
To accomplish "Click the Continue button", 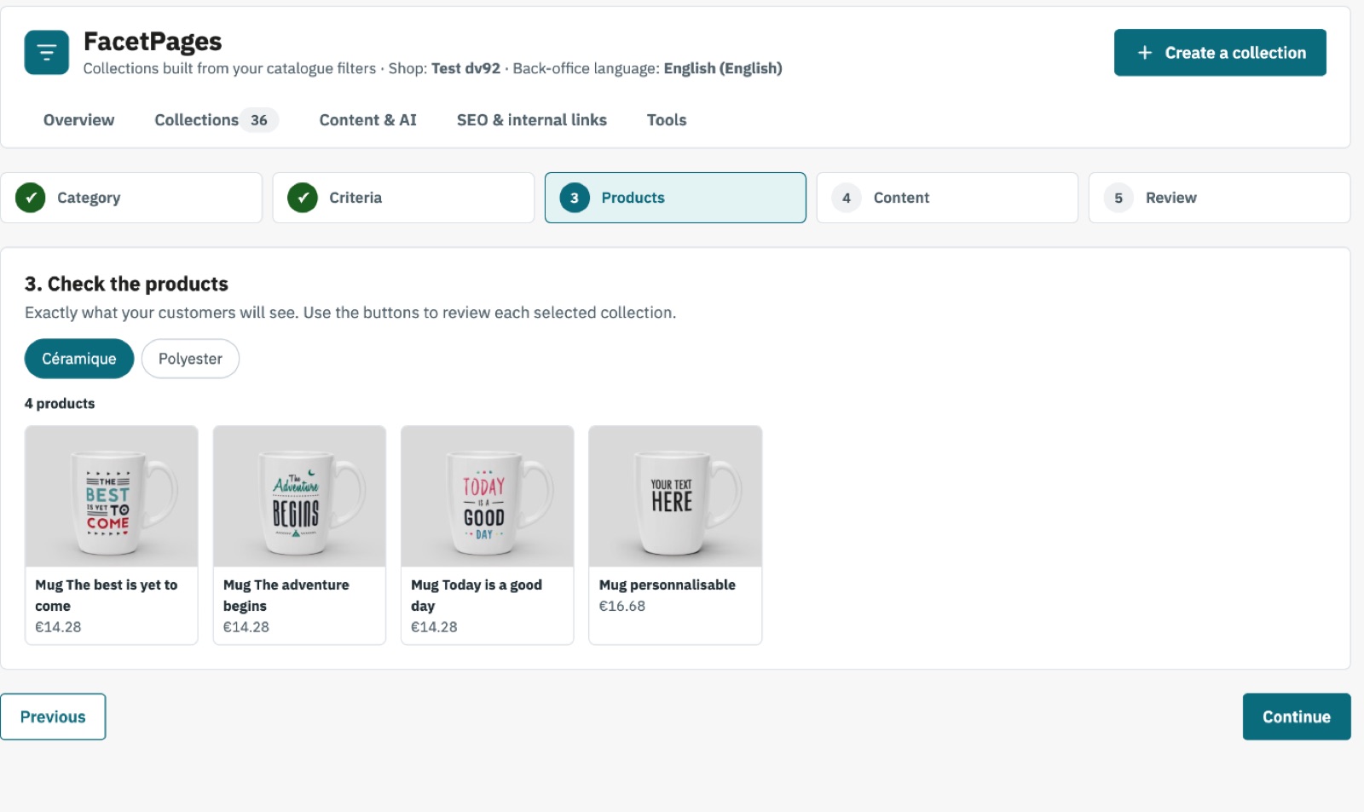I will [x=1296, y=717].
